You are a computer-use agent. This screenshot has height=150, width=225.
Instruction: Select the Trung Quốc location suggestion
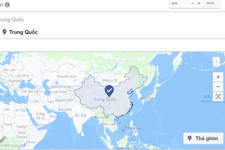click(112, 32)
